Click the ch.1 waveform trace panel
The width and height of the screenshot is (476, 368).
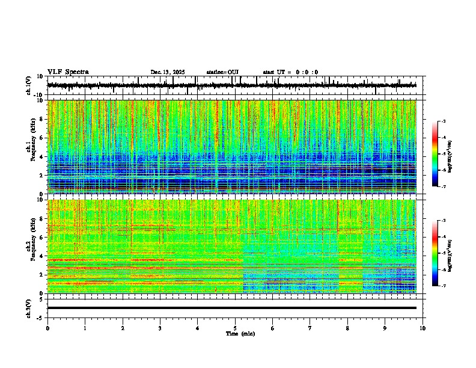(x=235, y=85)
